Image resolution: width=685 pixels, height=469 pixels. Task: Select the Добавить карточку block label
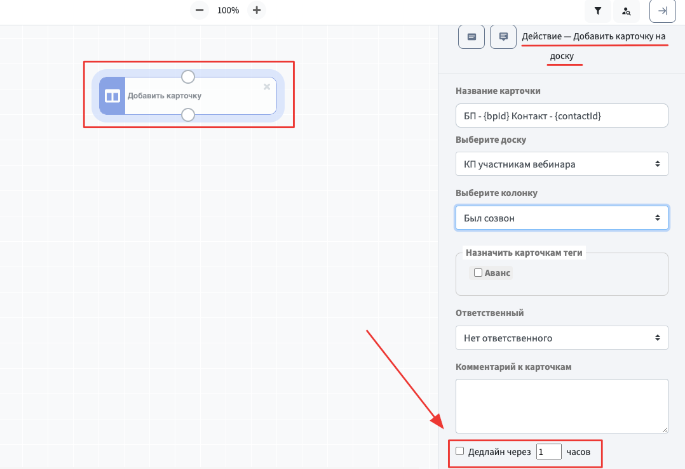165,96
